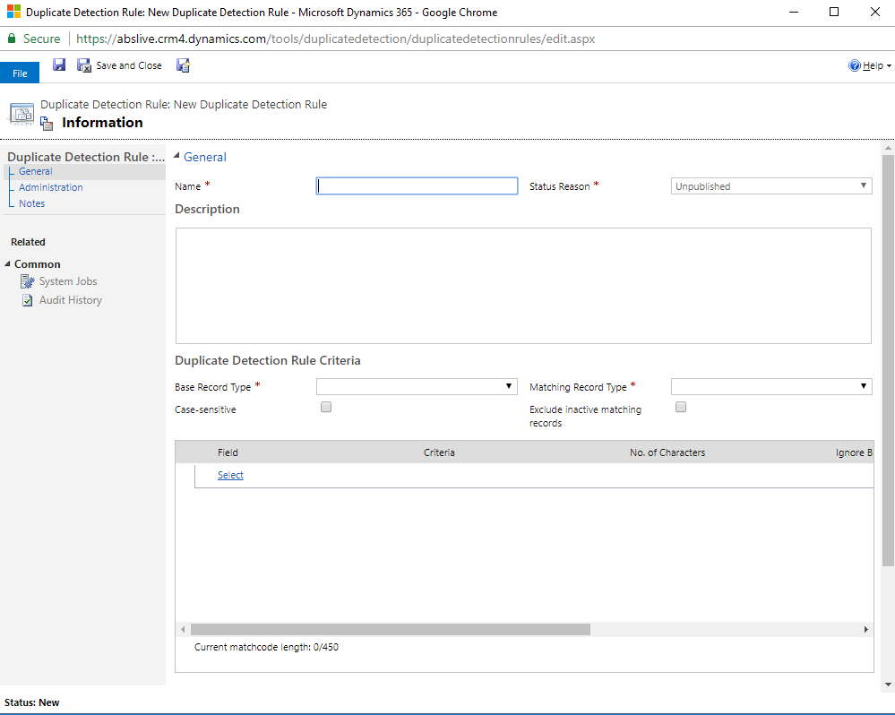Click inside the Description text area
Viewport: 895px width, 715px height.
coord(523,285)
